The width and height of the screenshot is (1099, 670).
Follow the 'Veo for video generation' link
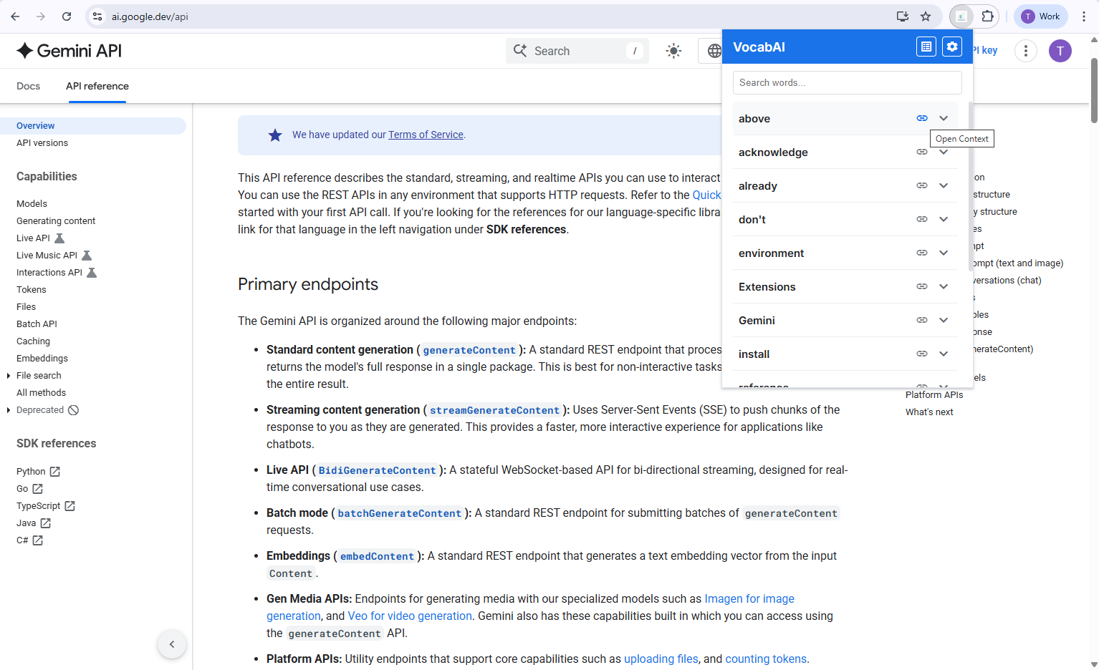click(x=409, y=616)
